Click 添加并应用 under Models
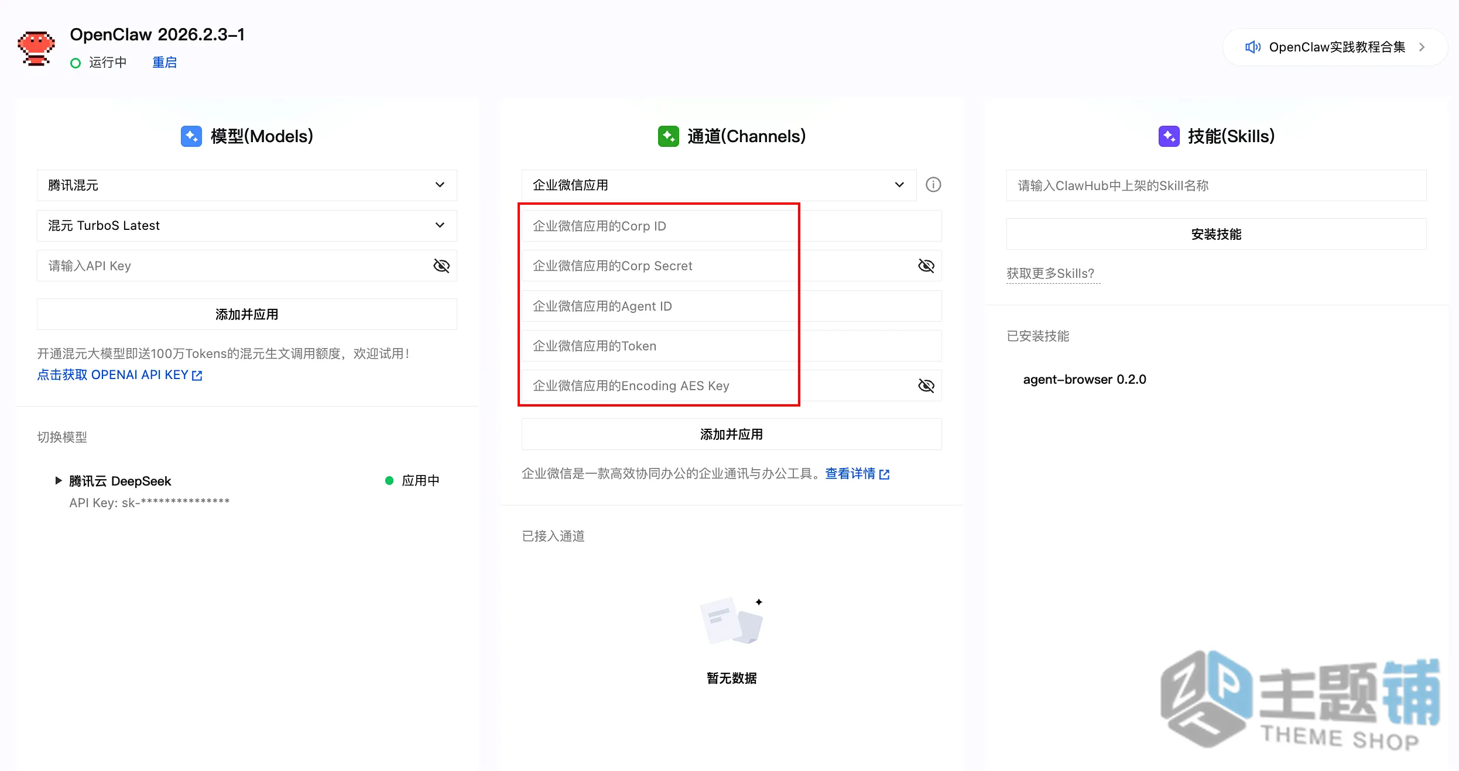1459x771 pixels. click(x=247, y=315)
